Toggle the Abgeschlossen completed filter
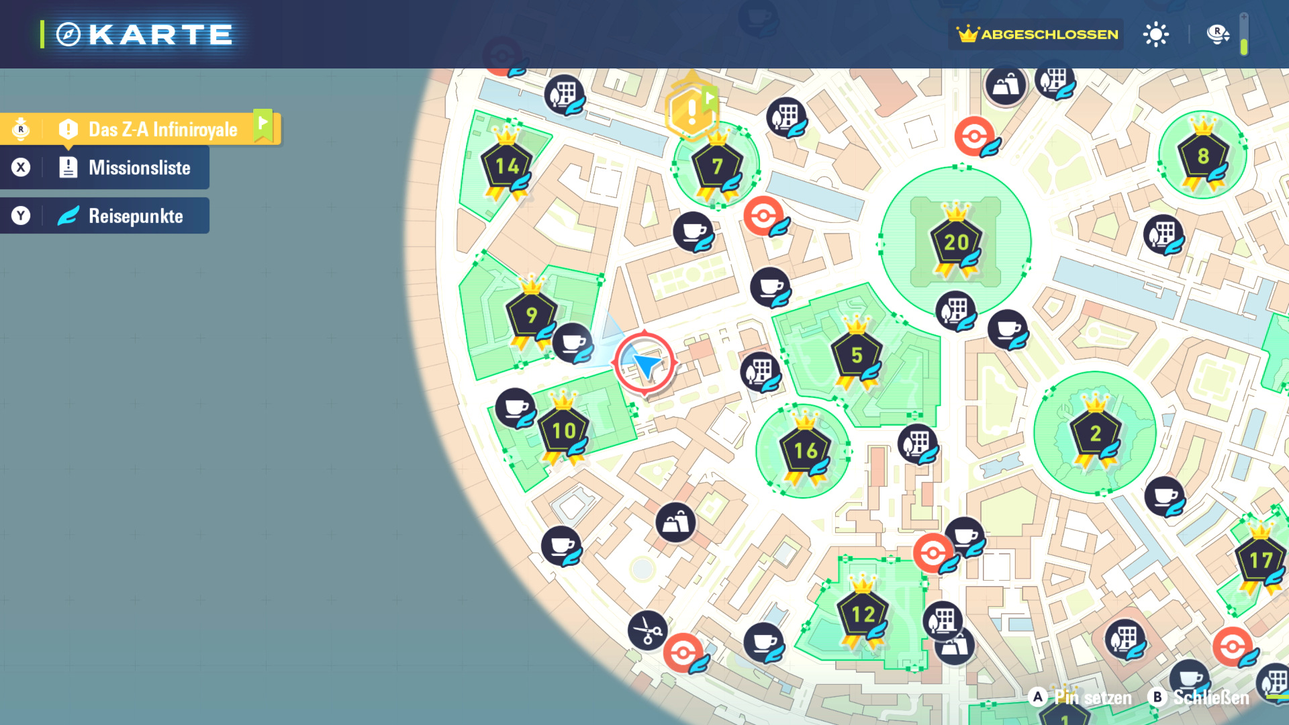Viewport: 1289px width, 725px height. pos(1037,34)
